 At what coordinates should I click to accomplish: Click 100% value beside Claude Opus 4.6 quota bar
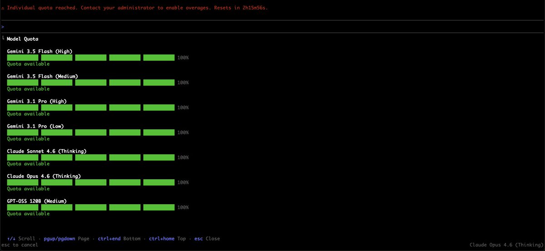183,182
